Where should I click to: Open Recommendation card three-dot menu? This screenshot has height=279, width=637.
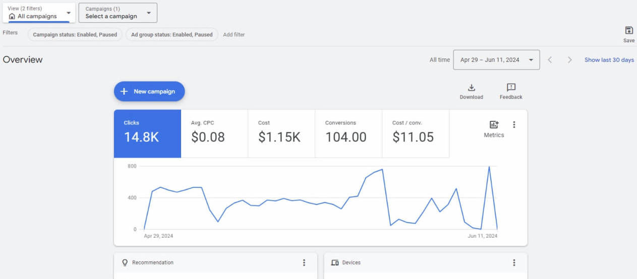(x=304, y=263)
